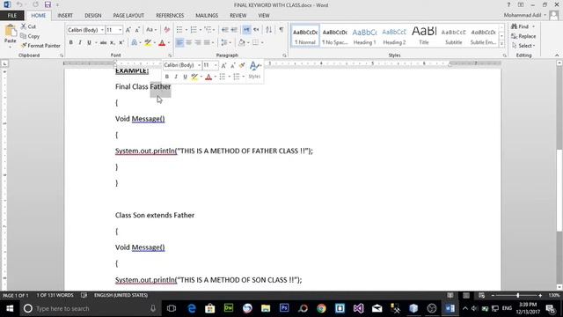Open Google Chrome from the taskbar

point(321,308)
